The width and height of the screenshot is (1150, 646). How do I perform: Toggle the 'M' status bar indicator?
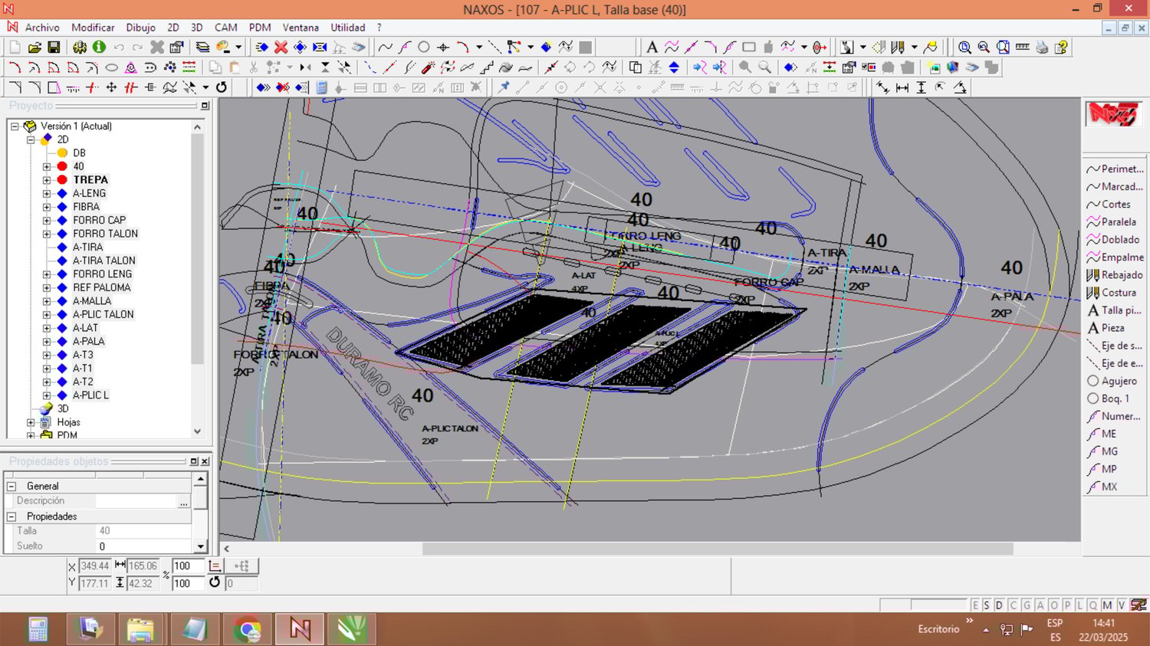1107,605
